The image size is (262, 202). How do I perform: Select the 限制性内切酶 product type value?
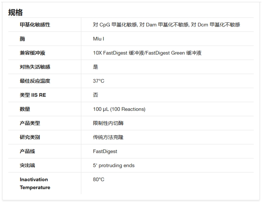click(108, 123)
